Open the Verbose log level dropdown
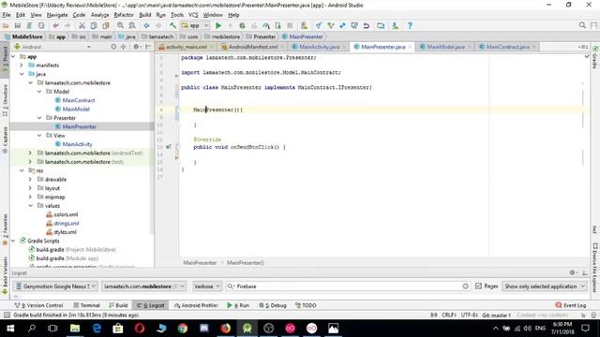The image size is (600, 337). point(206,286)
